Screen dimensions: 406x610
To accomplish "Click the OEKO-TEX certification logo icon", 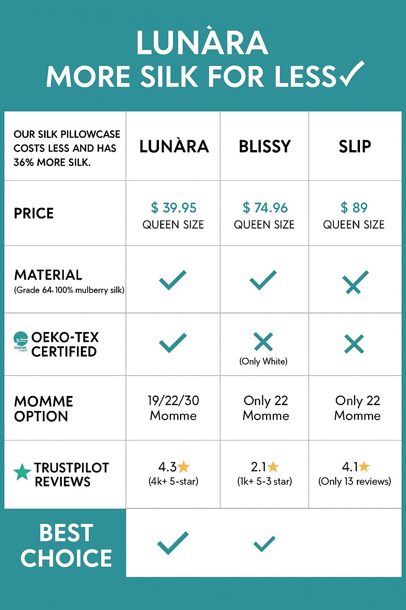I will [x=21, y=342].
